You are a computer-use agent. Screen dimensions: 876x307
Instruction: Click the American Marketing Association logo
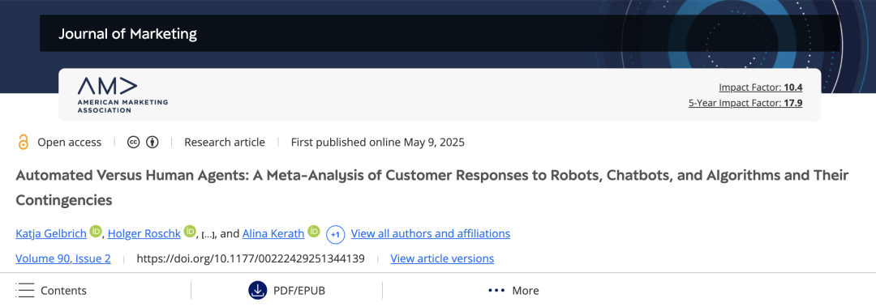point(122,96)
